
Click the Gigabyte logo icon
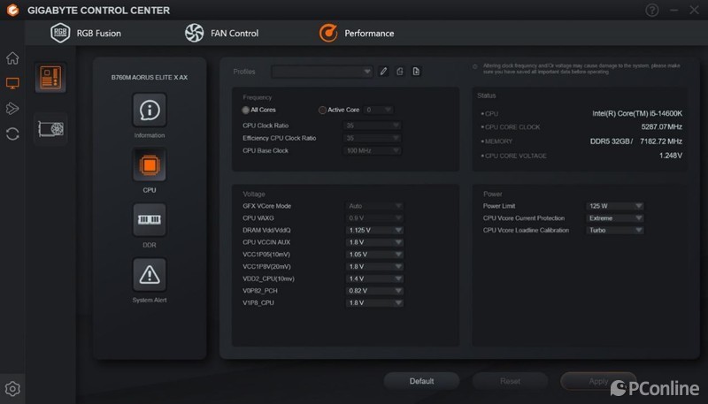click(x=12, y=10)
